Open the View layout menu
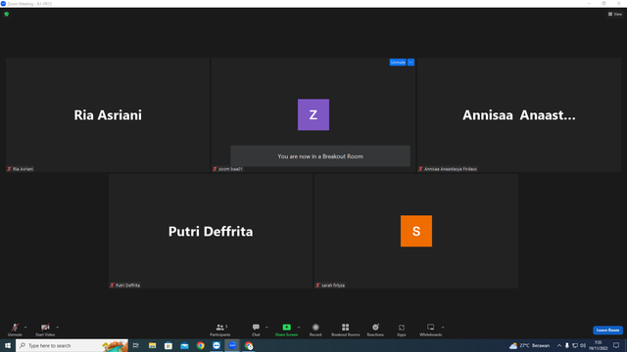This screenshot has width=627, height=352. click(615, 14)
